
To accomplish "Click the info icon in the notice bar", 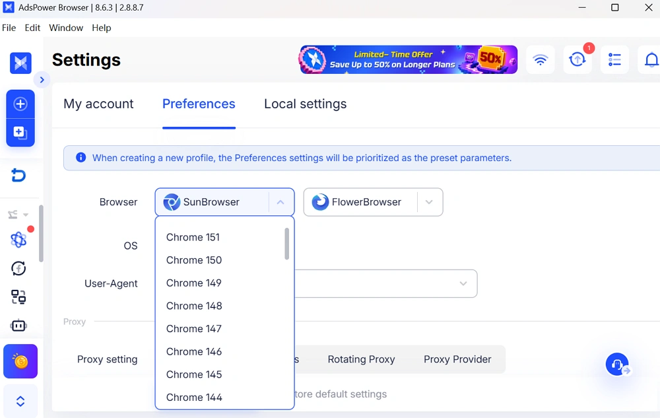I will point(81,157).
